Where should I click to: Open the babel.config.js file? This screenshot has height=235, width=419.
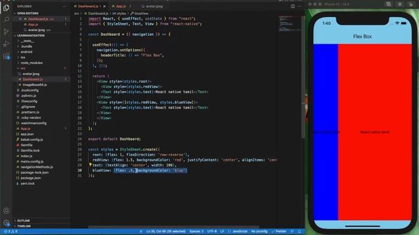[x=31, y=140]
